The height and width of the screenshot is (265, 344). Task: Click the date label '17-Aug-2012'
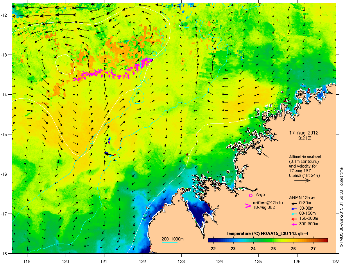point(304,133)
